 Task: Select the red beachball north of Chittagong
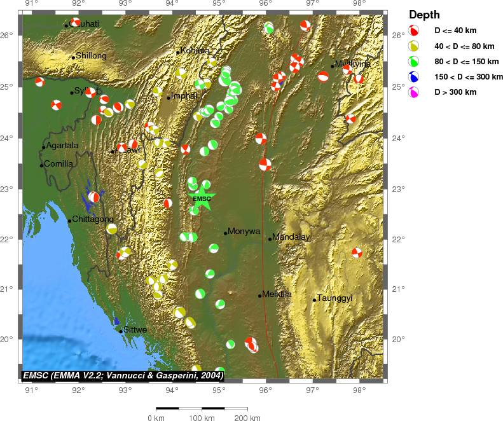point(94,198)
